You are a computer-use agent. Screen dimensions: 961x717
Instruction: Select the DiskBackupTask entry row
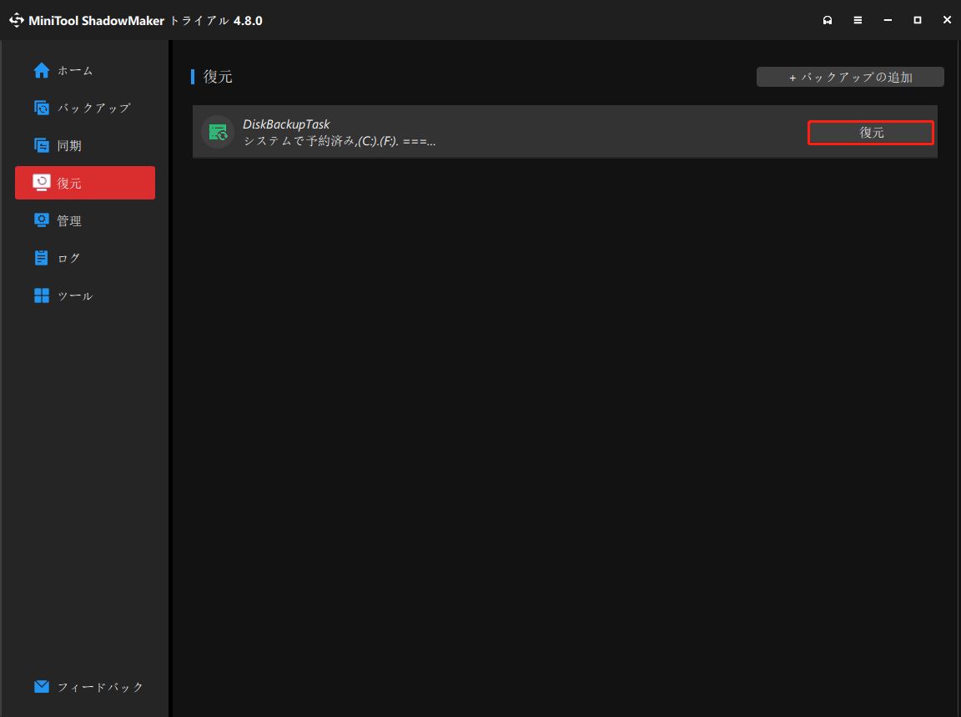click(x=501, y=132)
